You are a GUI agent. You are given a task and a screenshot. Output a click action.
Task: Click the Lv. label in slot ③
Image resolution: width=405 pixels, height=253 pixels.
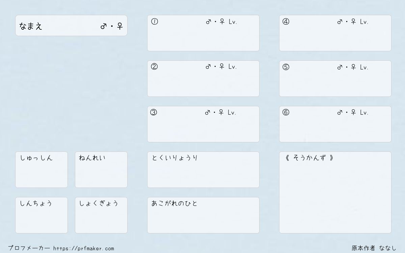pyautogui.click(x=232, y=112)
